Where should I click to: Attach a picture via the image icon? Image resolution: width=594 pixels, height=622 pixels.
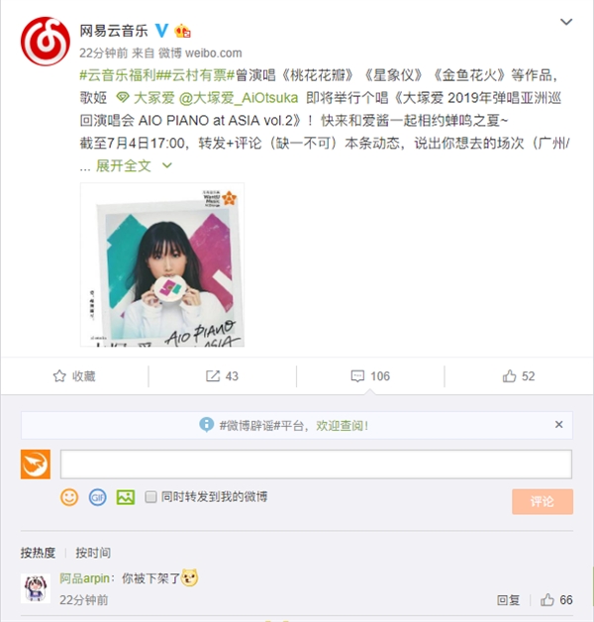tap(126, 497)
